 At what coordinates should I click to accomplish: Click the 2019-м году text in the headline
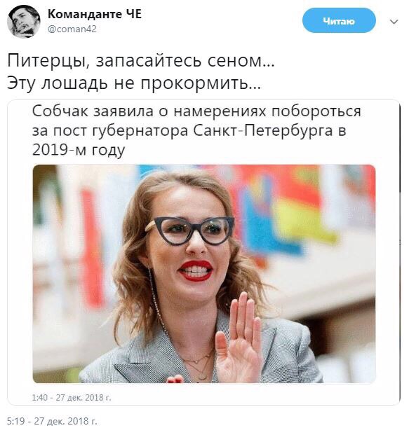pyautogui.click(x=79, y=150)
